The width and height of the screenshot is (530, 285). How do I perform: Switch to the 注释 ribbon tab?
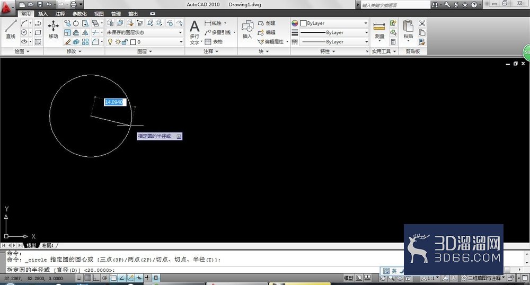(60, 14)
